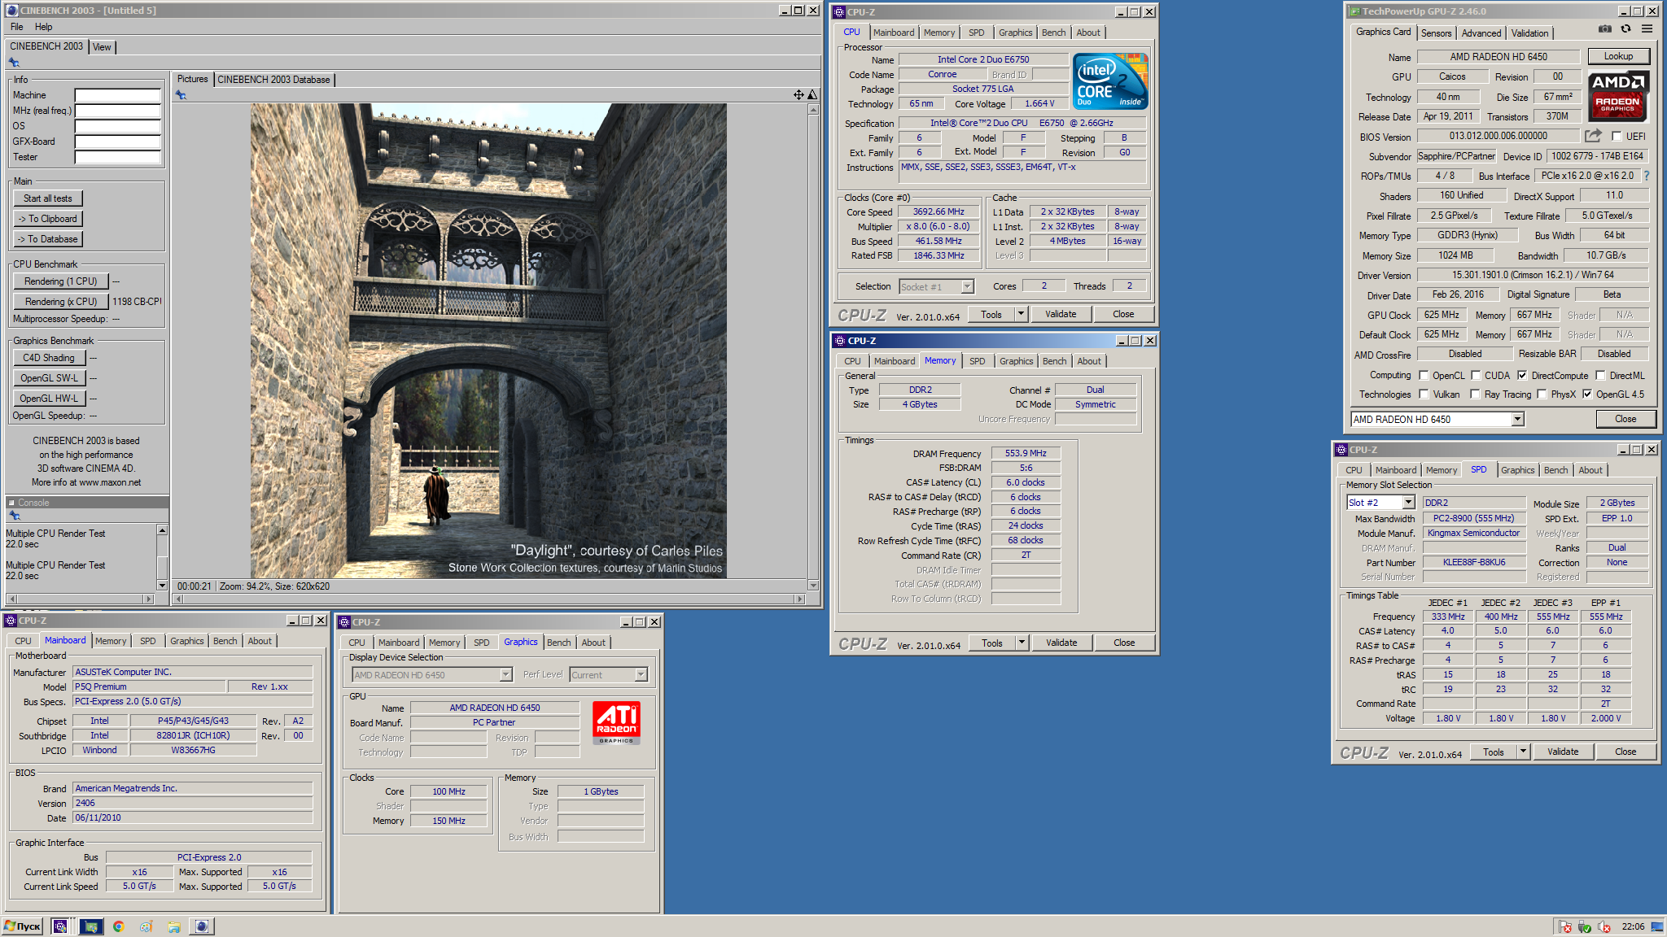The image size is (1667, 937).
Task: Click the triangle icon beside the move arrows
Action: click(812, 95)
